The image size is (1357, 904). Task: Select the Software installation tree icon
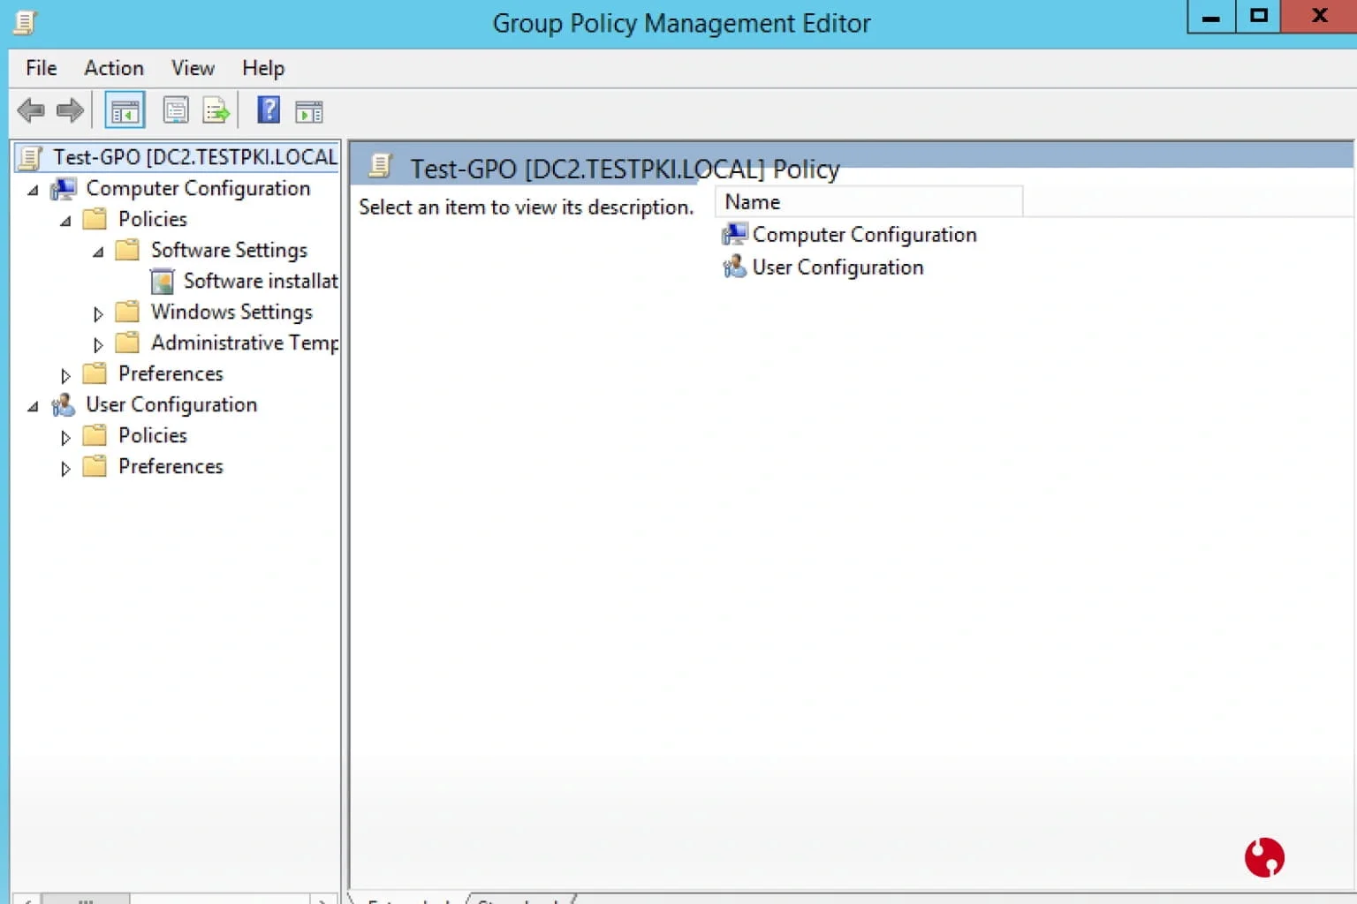coord(163,282)
